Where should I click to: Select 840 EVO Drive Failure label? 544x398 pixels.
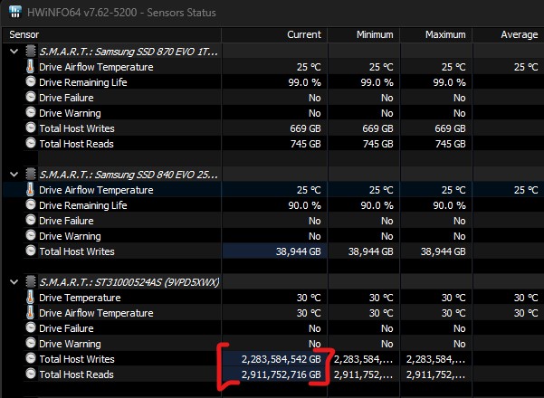click(66, 221)
